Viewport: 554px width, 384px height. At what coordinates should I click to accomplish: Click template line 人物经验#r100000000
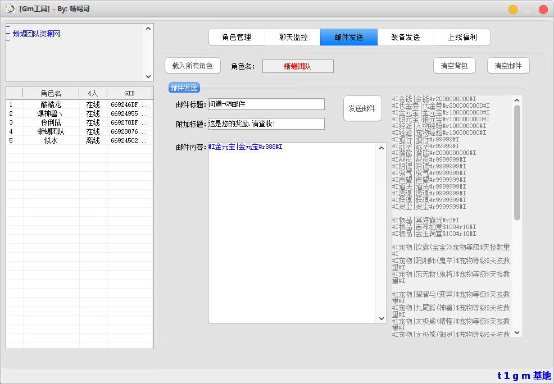click(x=439, y=126)
